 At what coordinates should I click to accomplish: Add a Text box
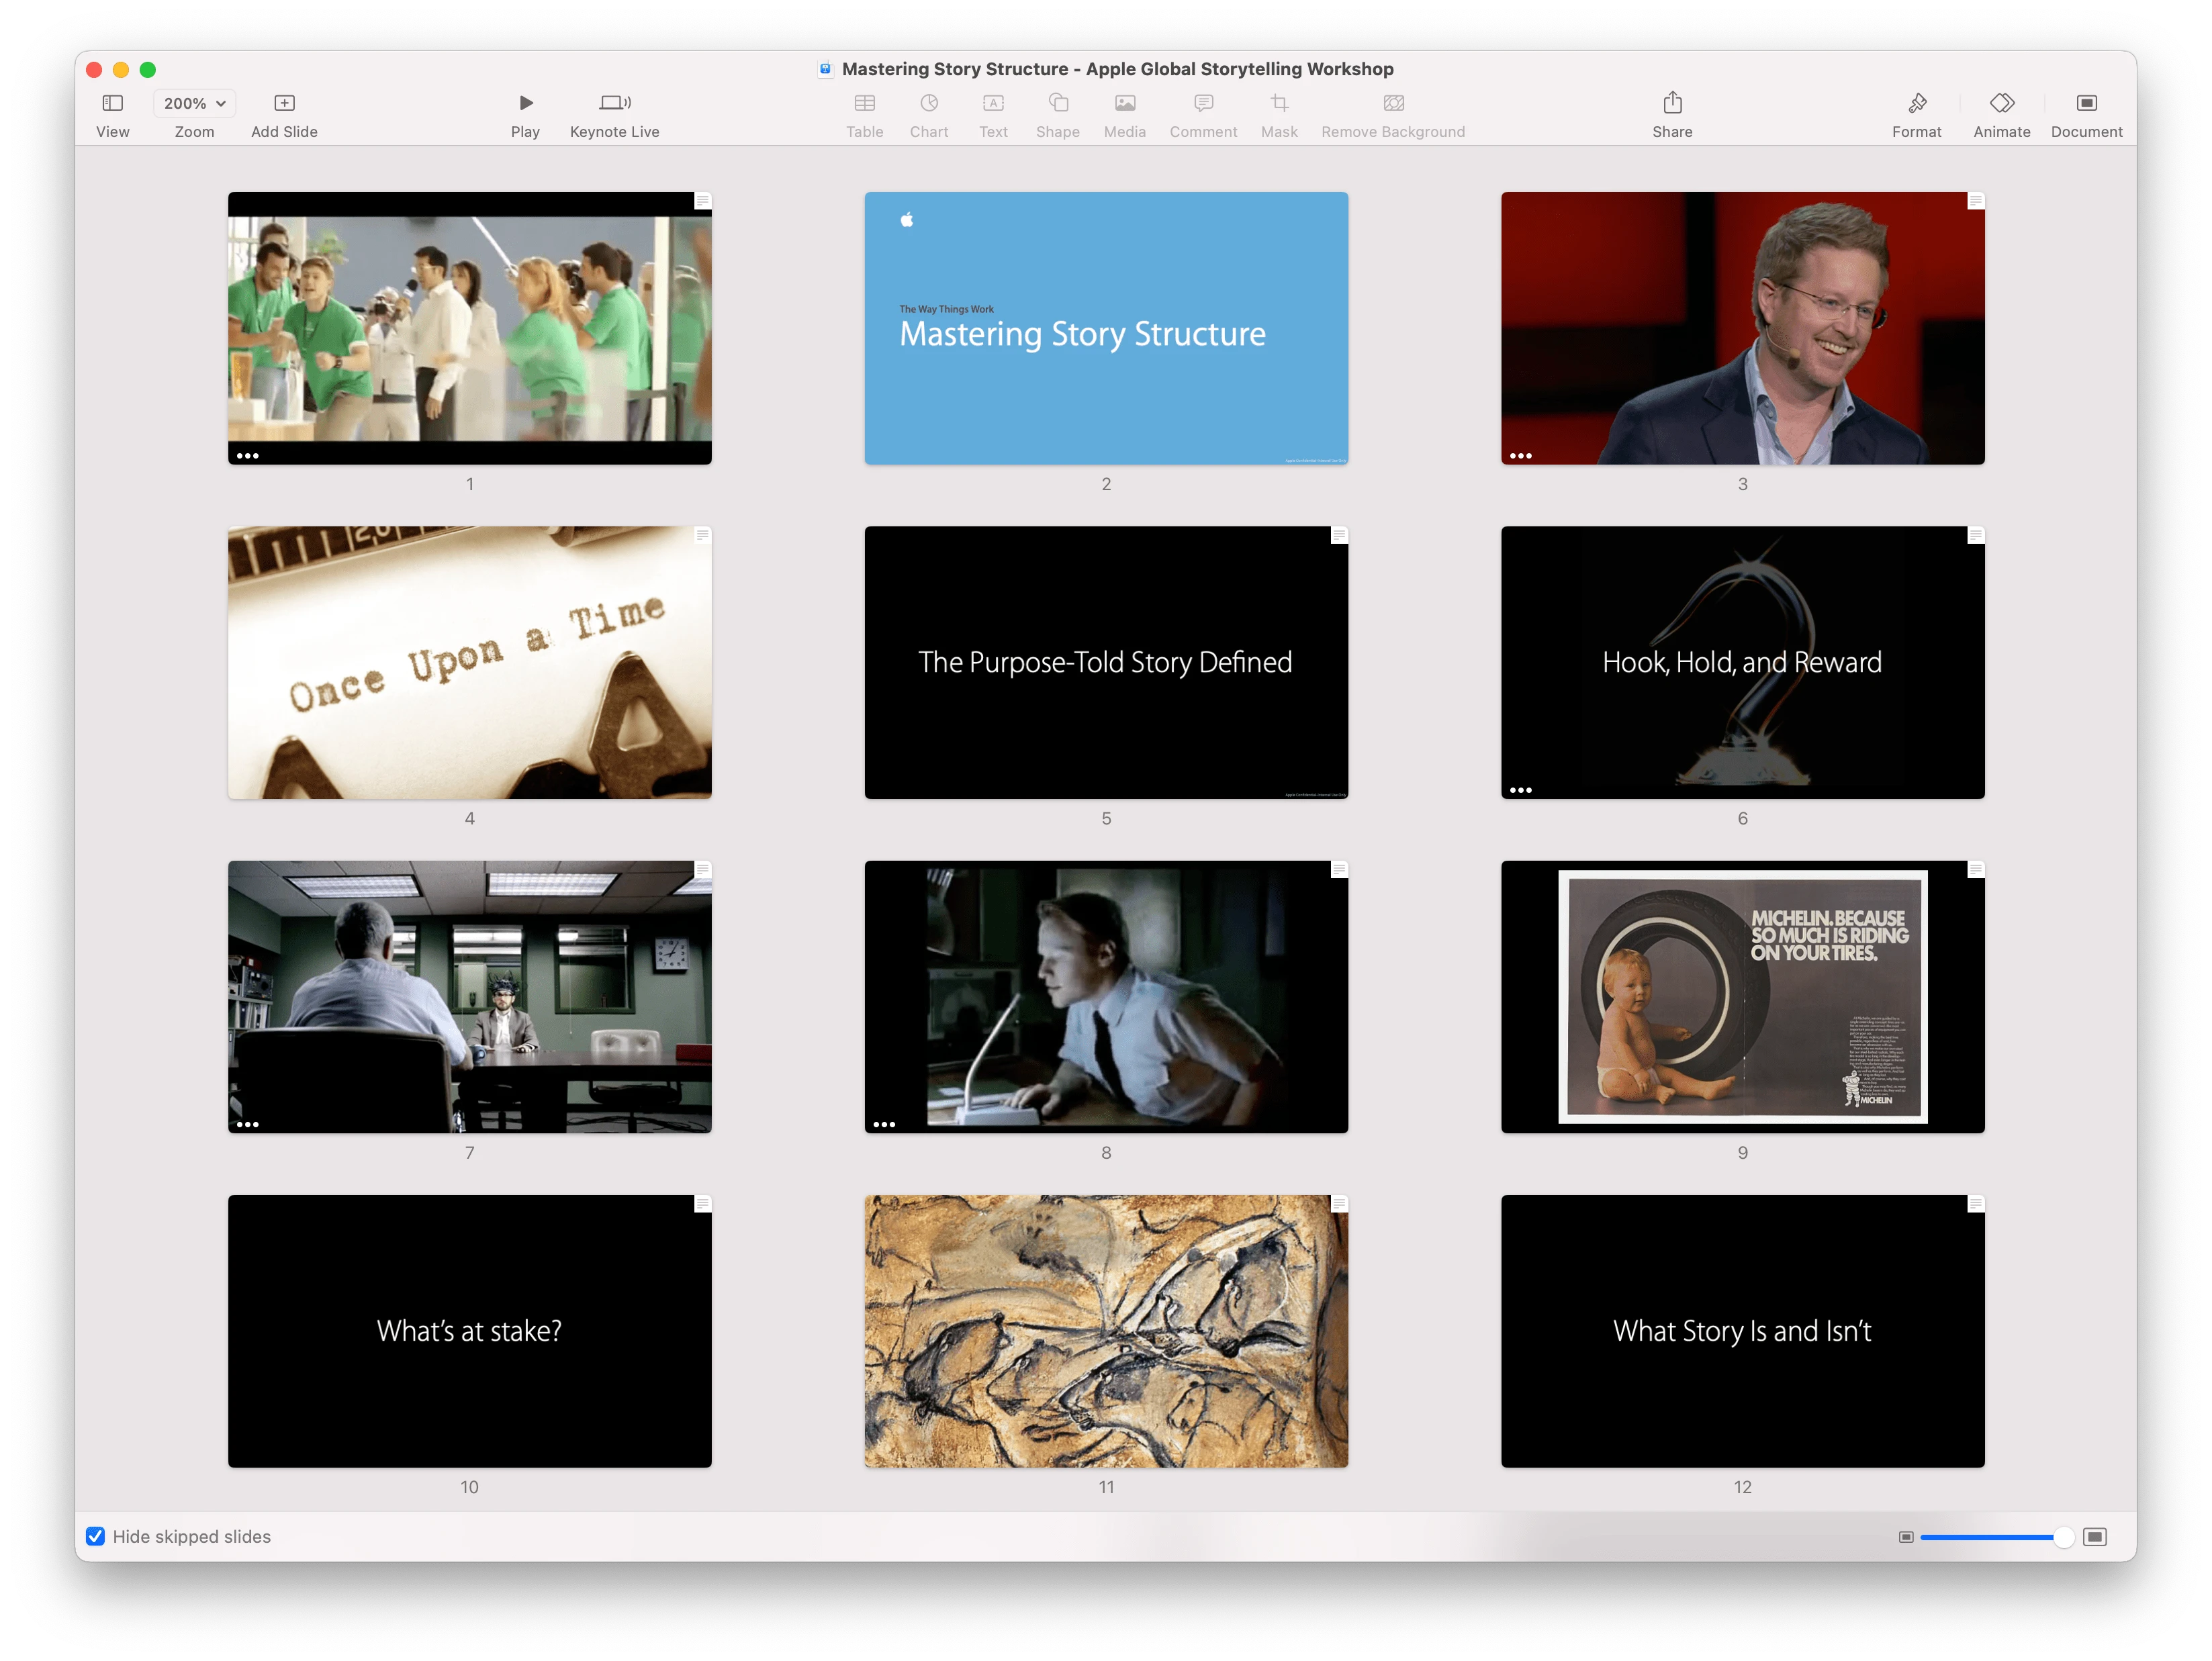pyautogui.click(x=993, y=103)
